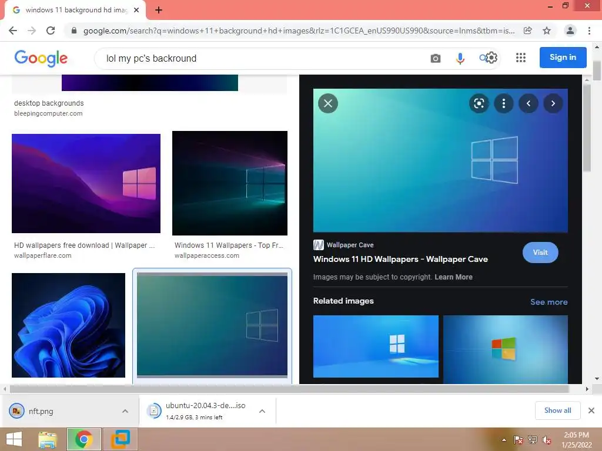Image resolution: width=602 pixels, height=451 pixels.
Task: Sign in to Google account
Action: point(563,58)
